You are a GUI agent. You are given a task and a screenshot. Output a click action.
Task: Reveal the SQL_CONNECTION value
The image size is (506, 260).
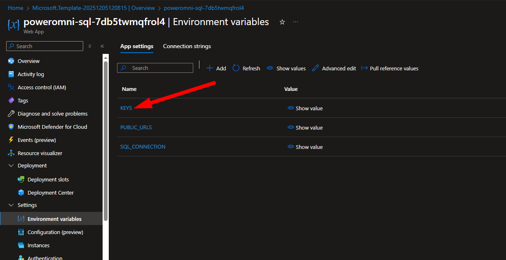pos(305,147)
